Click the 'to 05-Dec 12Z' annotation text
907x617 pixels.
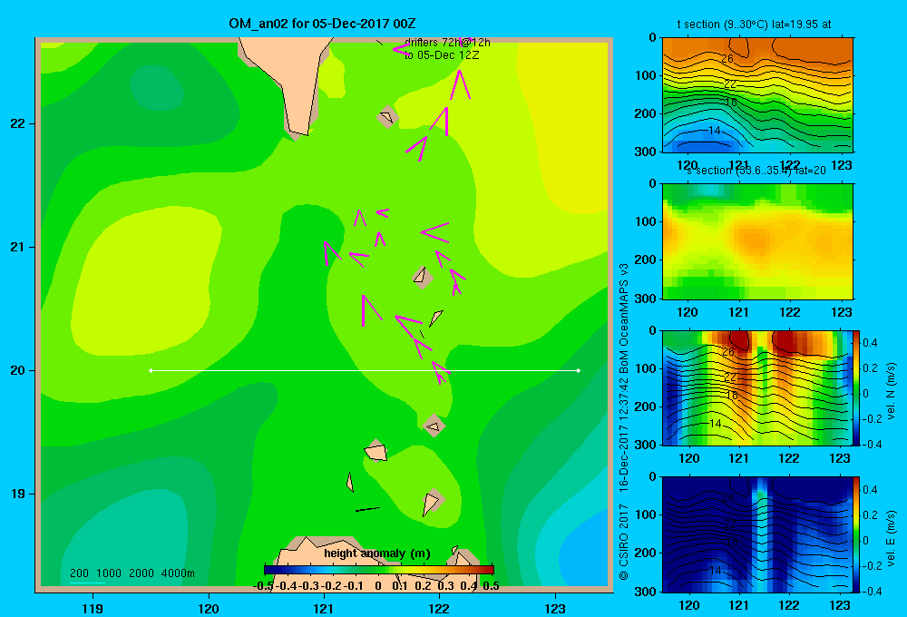point(442,55)
